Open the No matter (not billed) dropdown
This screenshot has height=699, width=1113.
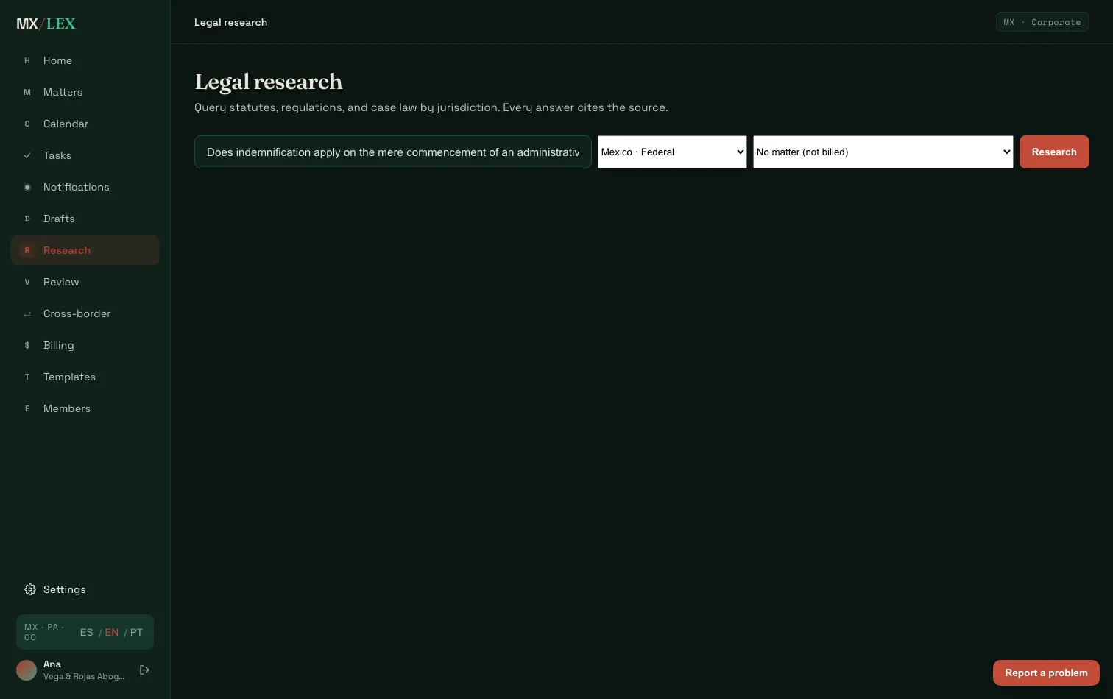883,152
